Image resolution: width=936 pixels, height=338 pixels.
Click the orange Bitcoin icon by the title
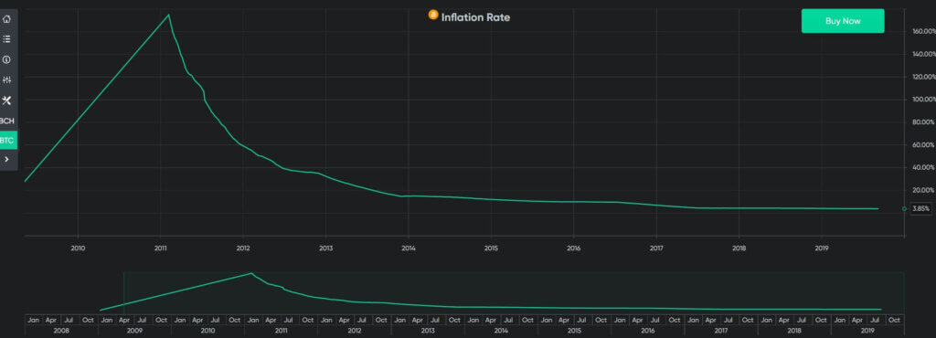[x=433, y=15]
